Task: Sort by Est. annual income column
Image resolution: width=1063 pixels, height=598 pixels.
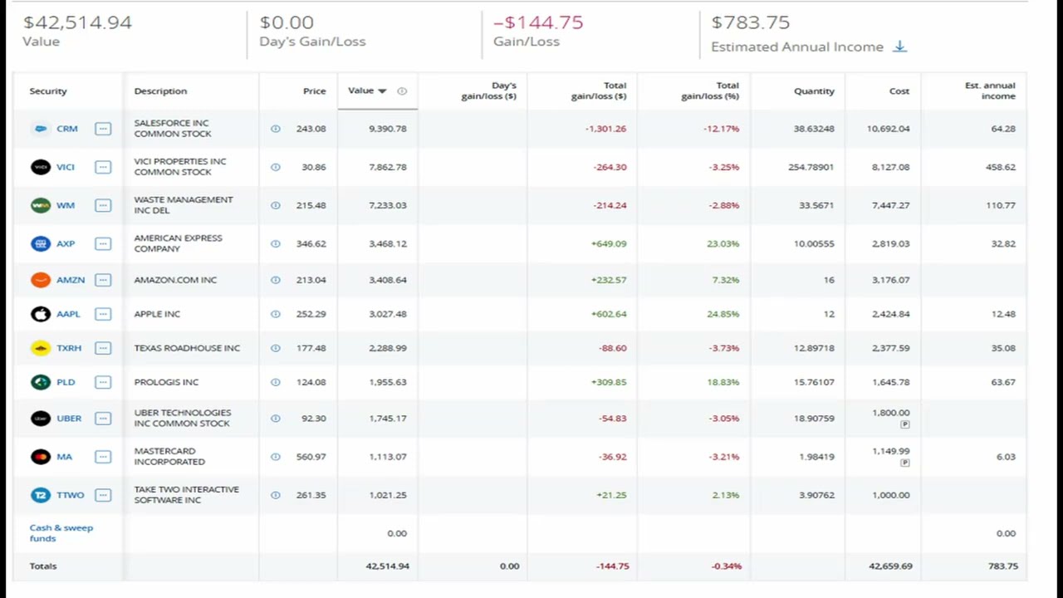Action: click(990, 91)
